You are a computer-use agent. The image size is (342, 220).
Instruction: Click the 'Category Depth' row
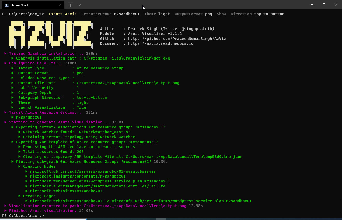45,93
